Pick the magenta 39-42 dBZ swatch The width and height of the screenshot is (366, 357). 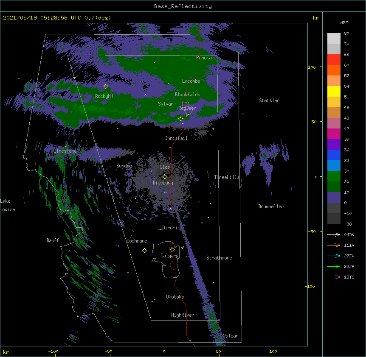coord(334,134)
